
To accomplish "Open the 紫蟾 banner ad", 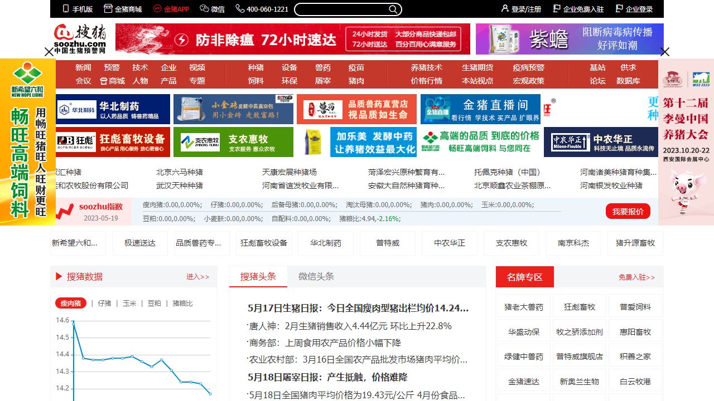I will pyautogui.click(x=570, y=39).
